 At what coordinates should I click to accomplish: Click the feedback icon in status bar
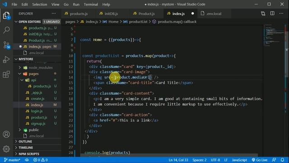click(274, 160)
